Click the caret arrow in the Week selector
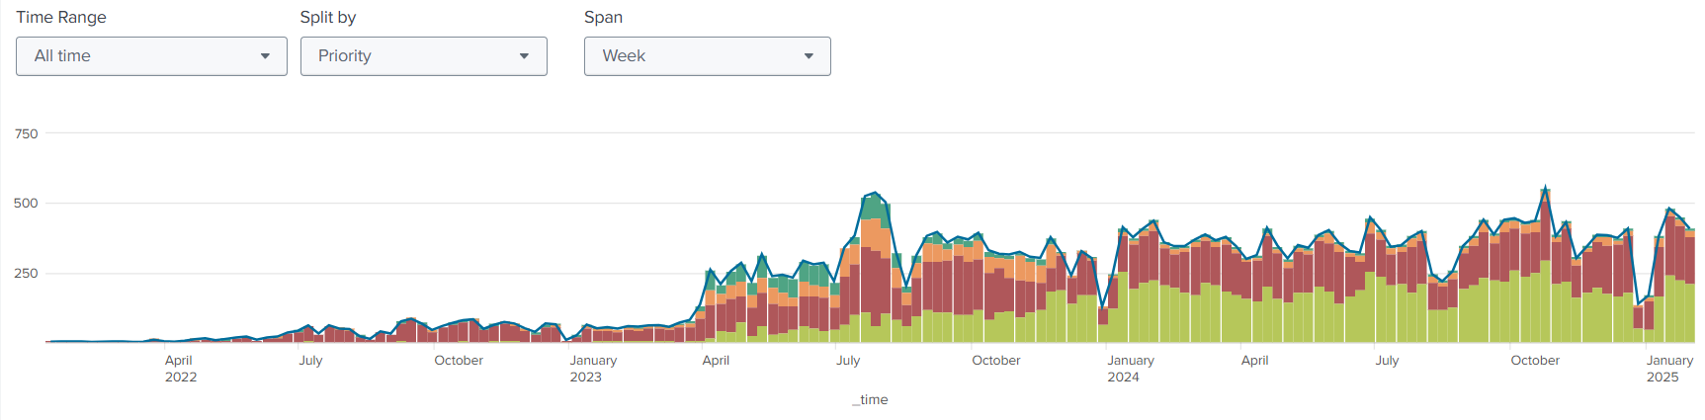 (809, 56)
